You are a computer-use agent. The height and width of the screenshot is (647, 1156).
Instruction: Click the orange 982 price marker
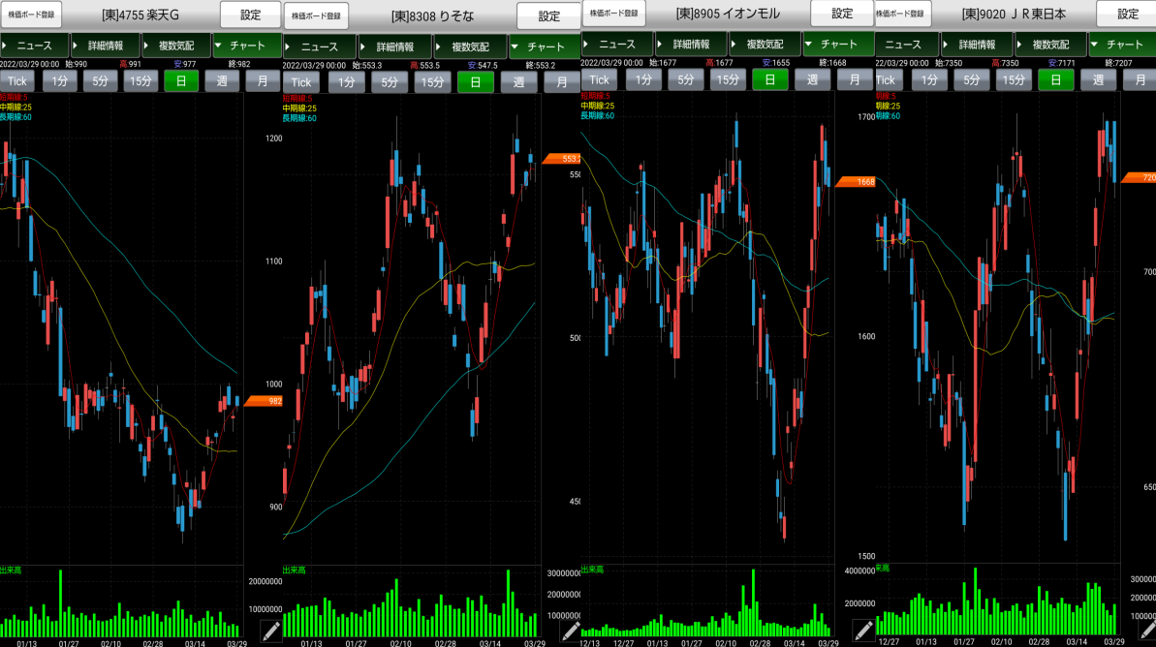click(x=263, y=401)
